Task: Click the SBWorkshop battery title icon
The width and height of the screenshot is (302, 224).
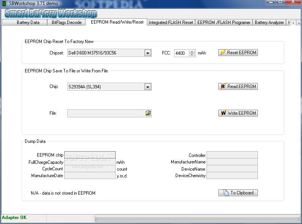Action: (4, 3)
